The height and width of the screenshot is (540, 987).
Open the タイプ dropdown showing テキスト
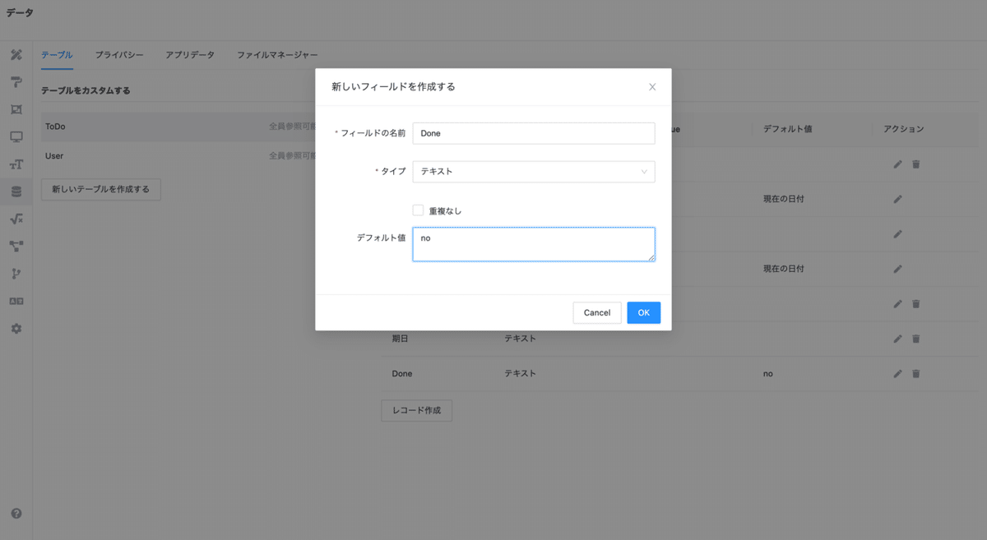534,172
